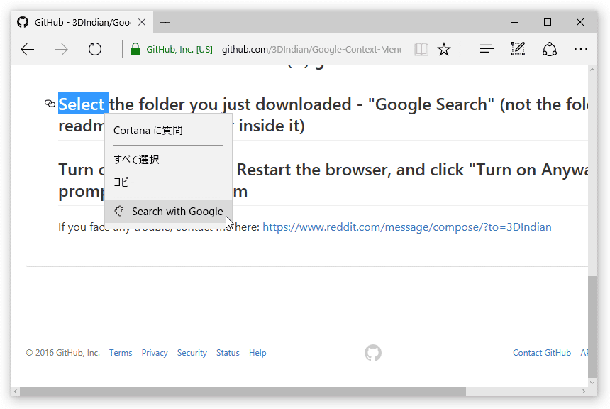Go back to the previous page

click(28, 50)
